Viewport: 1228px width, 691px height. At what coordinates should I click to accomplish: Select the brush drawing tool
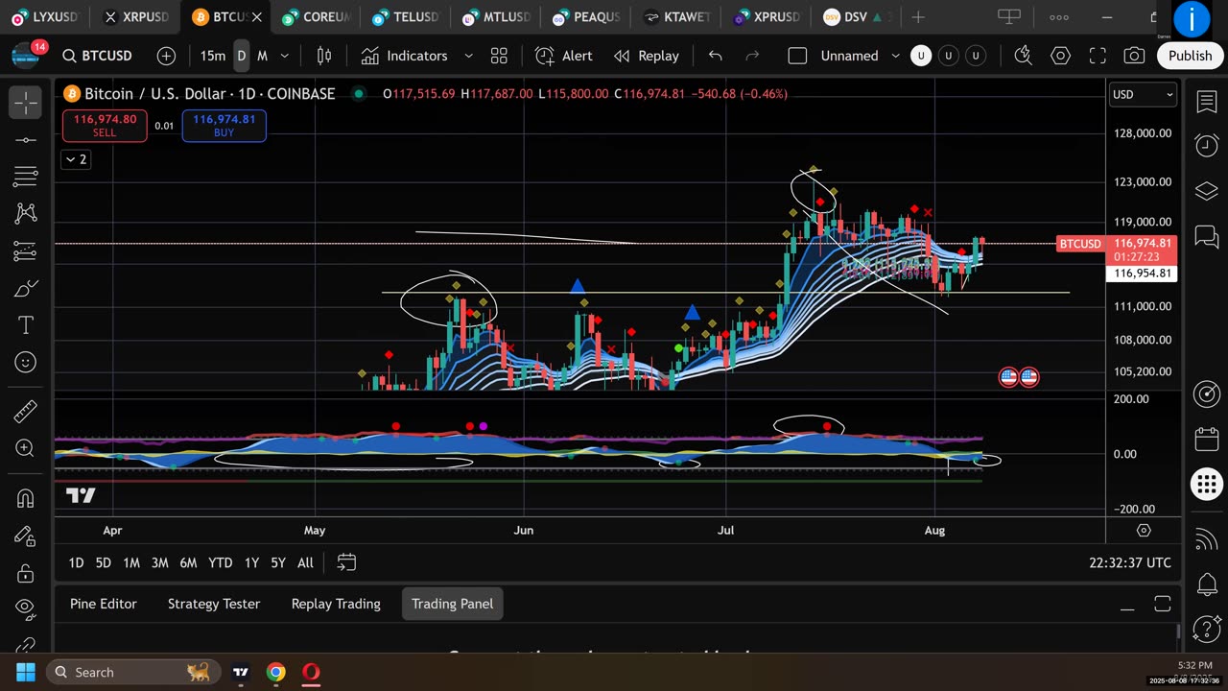(26, 288)
